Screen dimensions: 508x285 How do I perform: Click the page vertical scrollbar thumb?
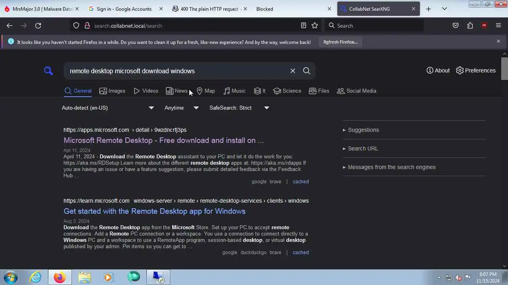click(504, 68)
